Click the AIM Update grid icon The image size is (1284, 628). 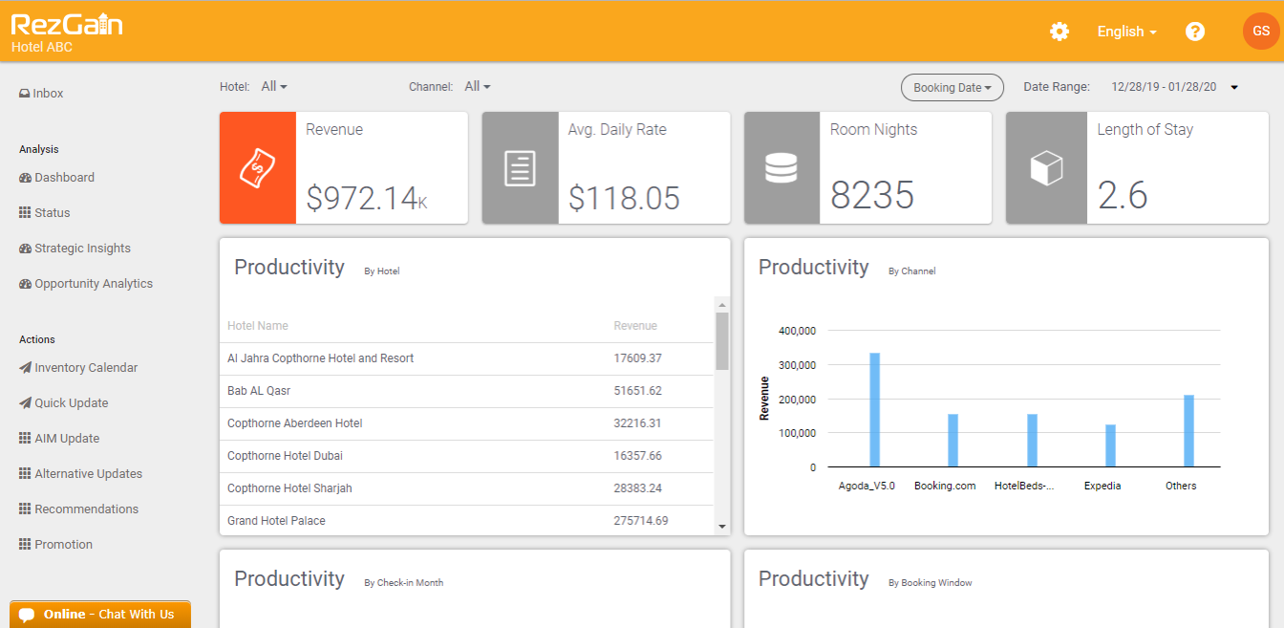coord(25,439)
